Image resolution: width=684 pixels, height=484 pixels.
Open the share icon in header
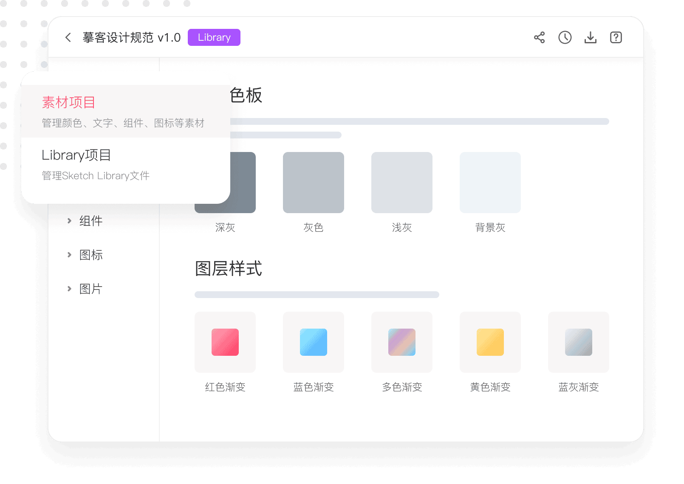point(539,37)
